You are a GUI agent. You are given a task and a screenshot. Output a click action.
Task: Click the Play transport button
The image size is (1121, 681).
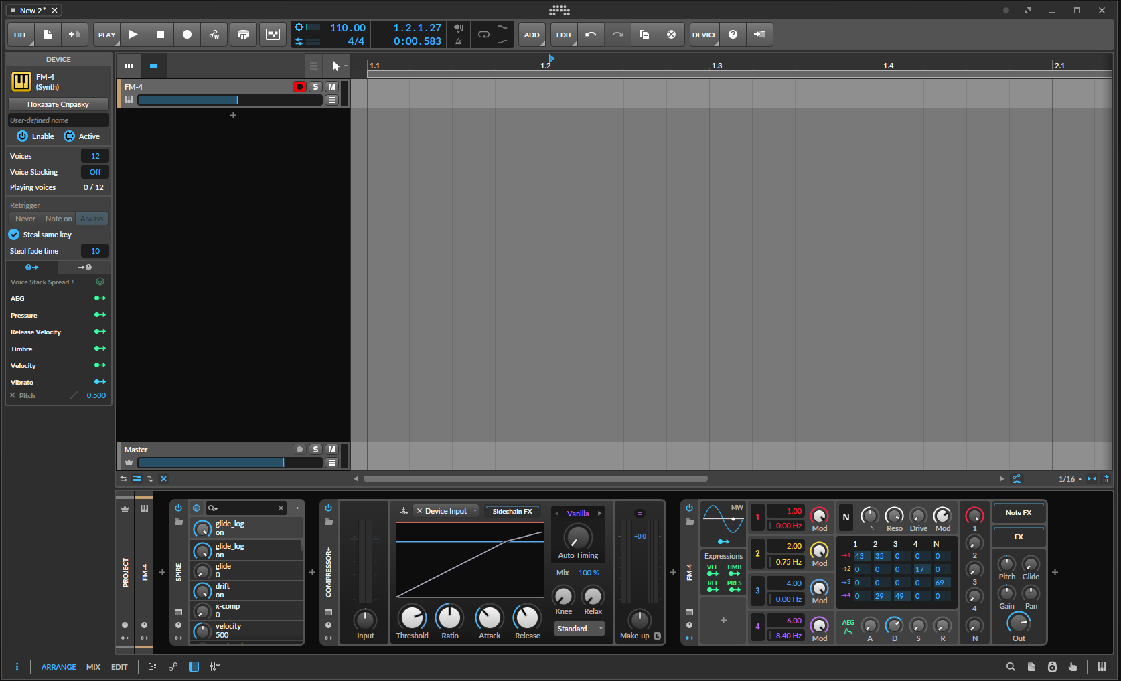[133, 35]
